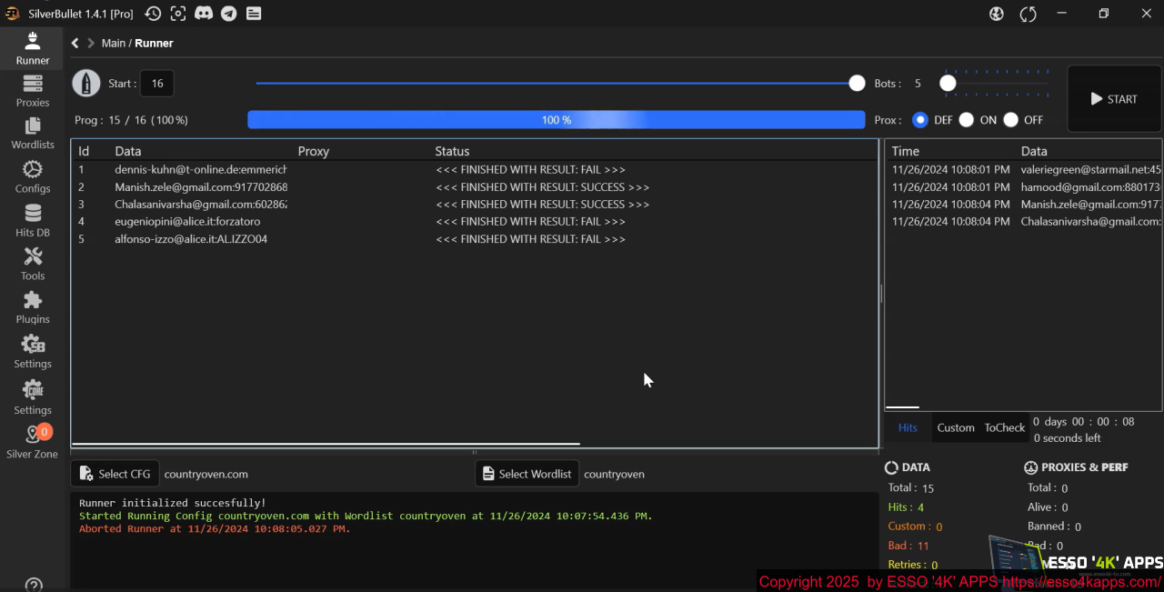Click the Retries : 0 statistic
This screenshot has width=1164, height=592.
tap(913, 565)
